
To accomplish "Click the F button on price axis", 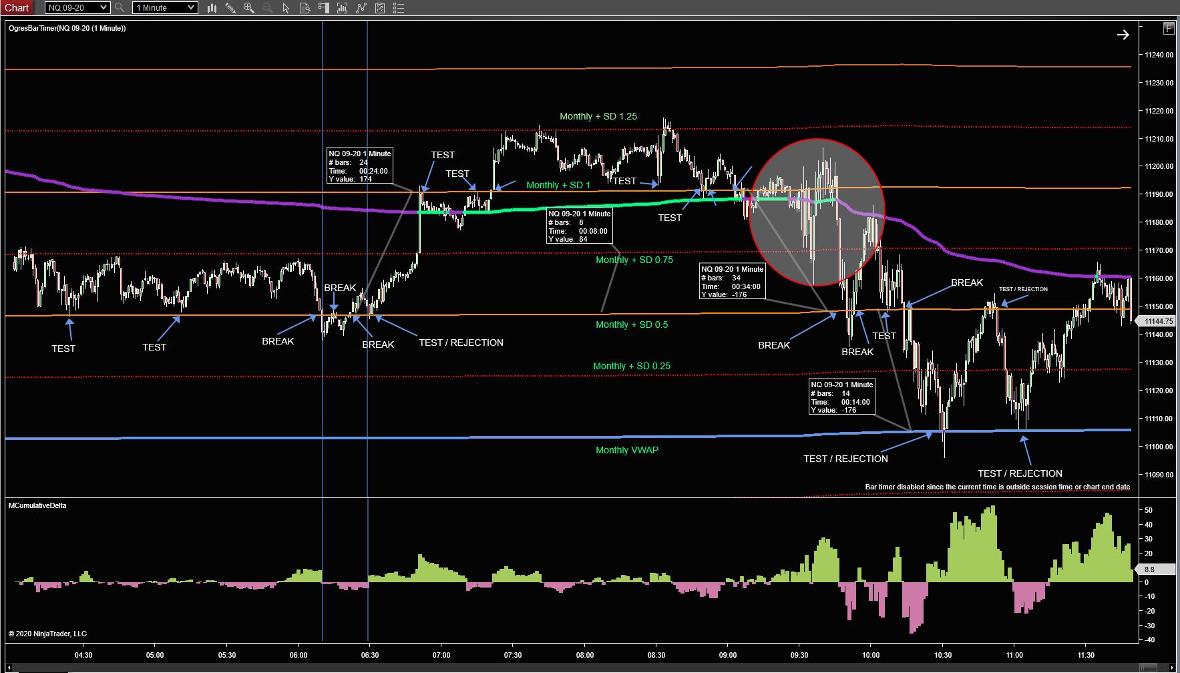I will tap(1168, 28).
